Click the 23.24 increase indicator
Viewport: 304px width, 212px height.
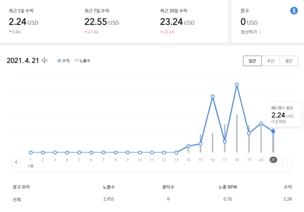[167, 32]
